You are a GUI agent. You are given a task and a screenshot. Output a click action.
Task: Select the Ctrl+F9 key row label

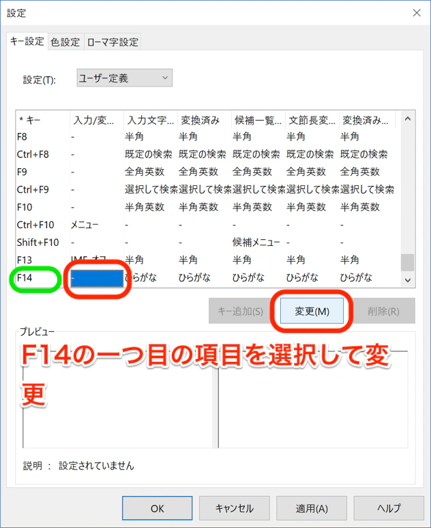33,189
